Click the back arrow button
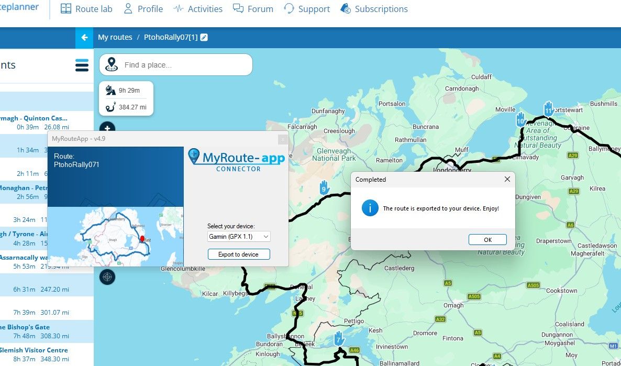Viewport: 621px width, 366px height. 84,38
